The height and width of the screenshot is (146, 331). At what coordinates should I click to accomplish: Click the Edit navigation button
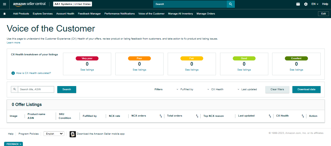click(x=323, y=14)
